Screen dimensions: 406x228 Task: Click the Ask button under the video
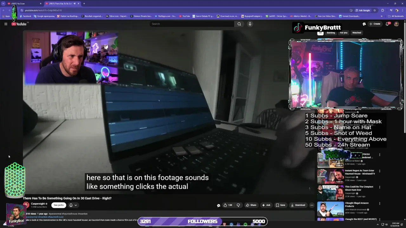pos(266,205)
